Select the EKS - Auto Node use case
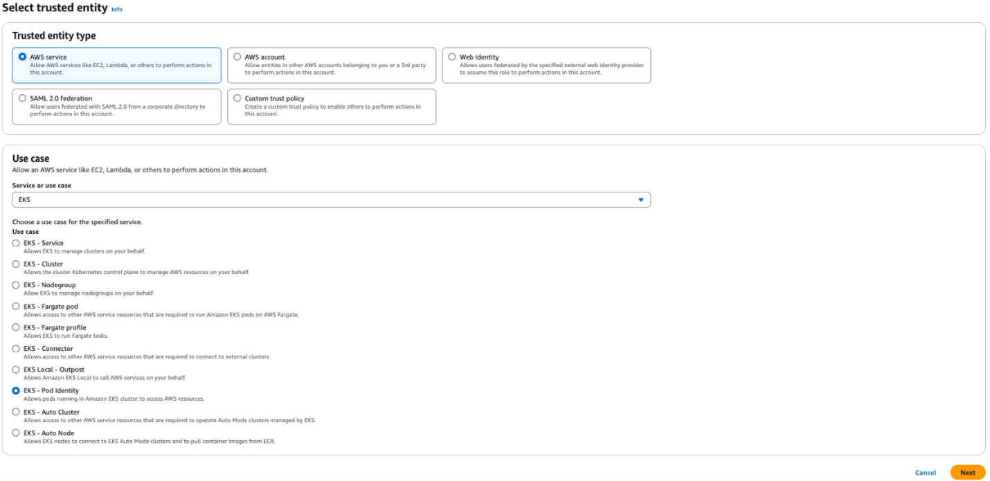 pos(16,433)
